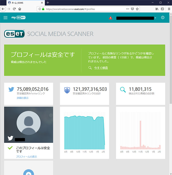Close the ホーム | ESMS tab

click(x=42, y=3)
